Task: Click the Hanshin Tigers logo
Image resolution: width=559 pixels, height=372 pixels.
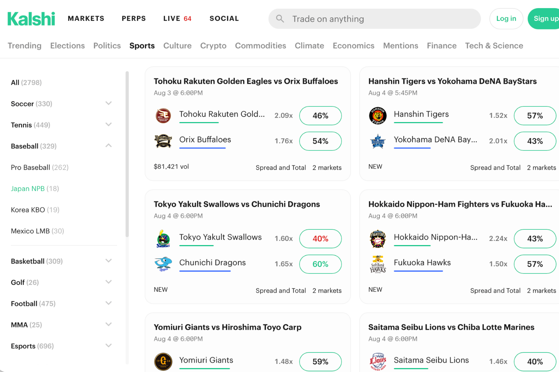Action: pyautogui.click(x=378, y=116)
